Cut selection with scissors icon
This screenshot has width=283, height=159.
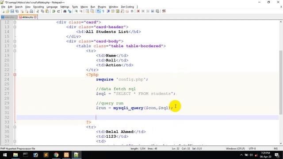[38, 11]
